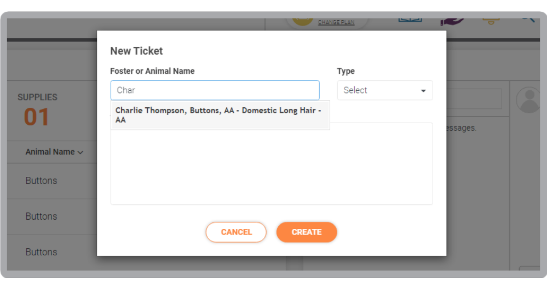Click the purple helping hand icon

point(452,22)
